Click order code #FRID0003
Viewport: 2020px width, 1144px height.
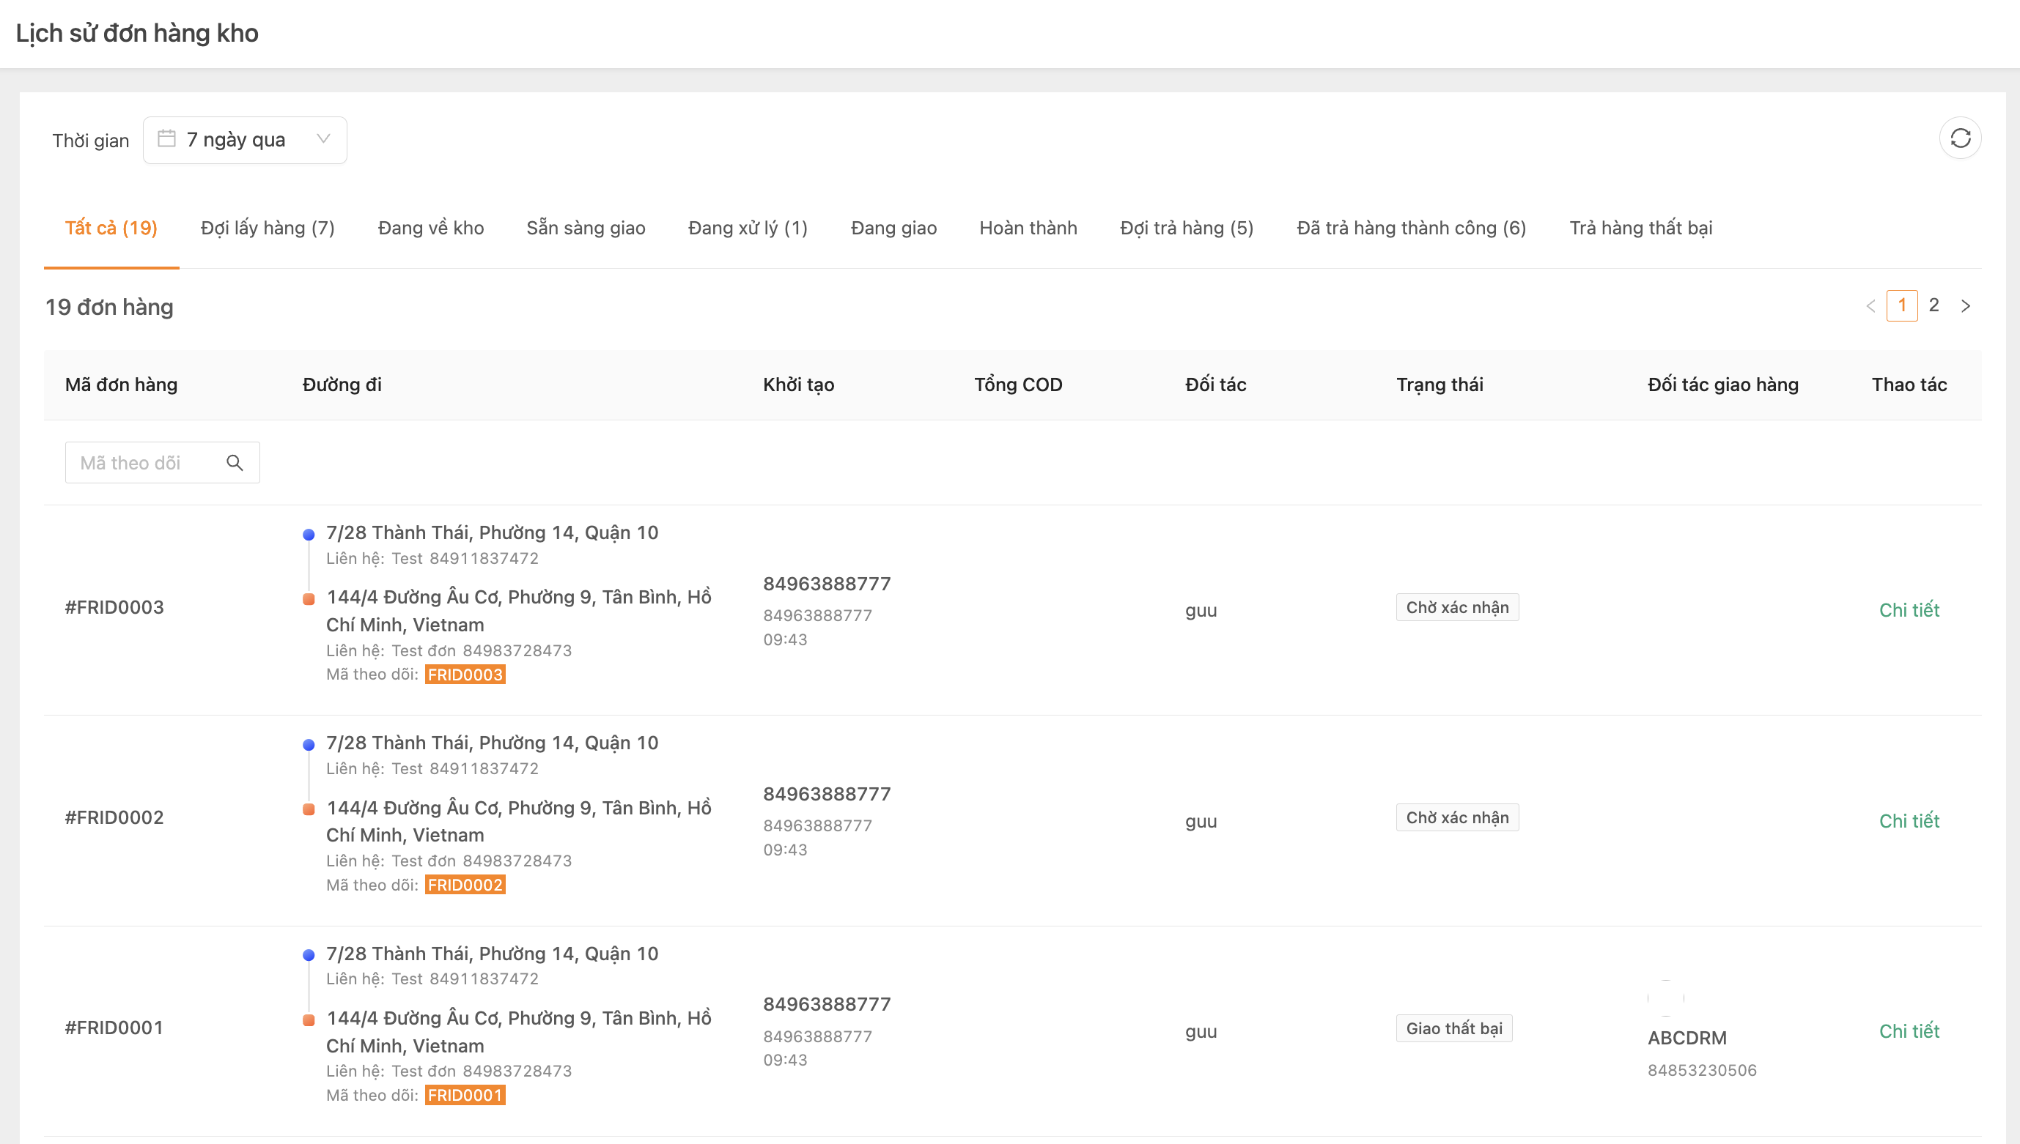point(114,607)
